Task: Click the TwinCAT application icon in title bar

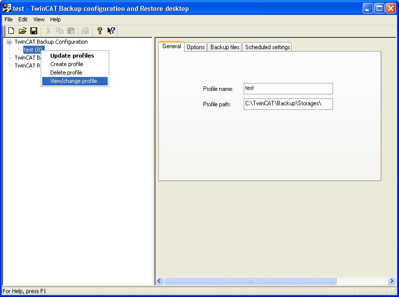Action: (x=7, y=8)
